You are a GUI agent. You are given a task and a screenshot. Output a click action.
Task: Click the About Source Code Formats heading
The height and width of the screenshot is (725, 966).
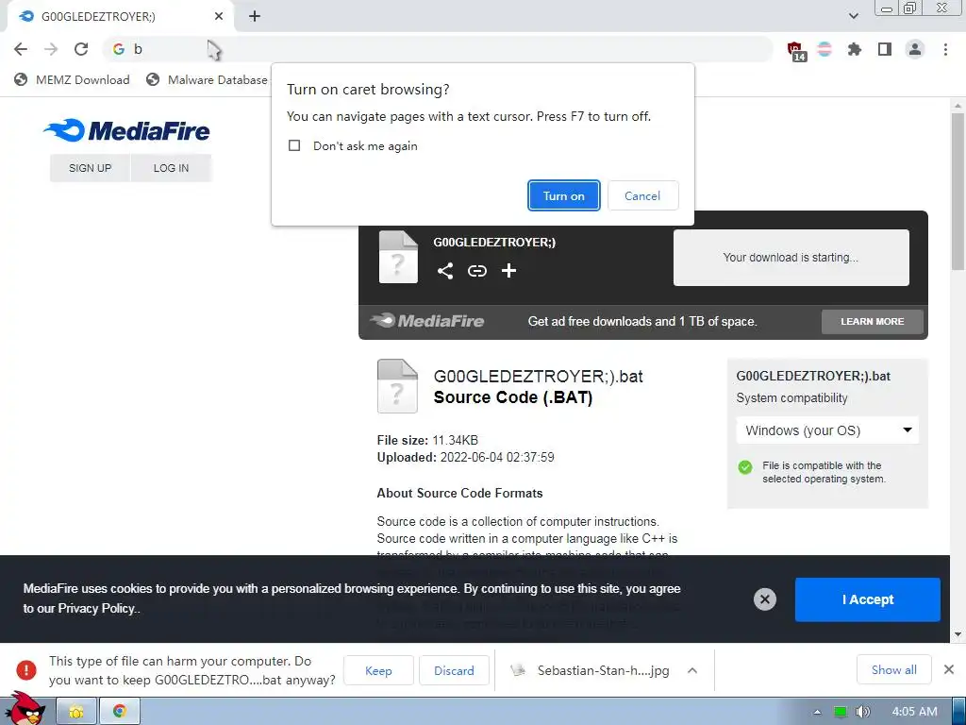pos(459,493)
